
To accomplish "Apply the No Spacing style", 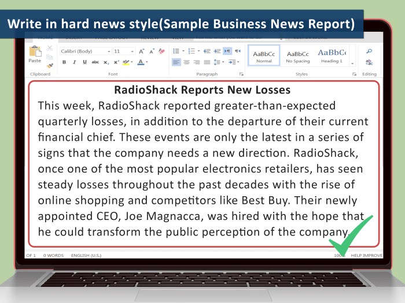I will pos(298,55).
